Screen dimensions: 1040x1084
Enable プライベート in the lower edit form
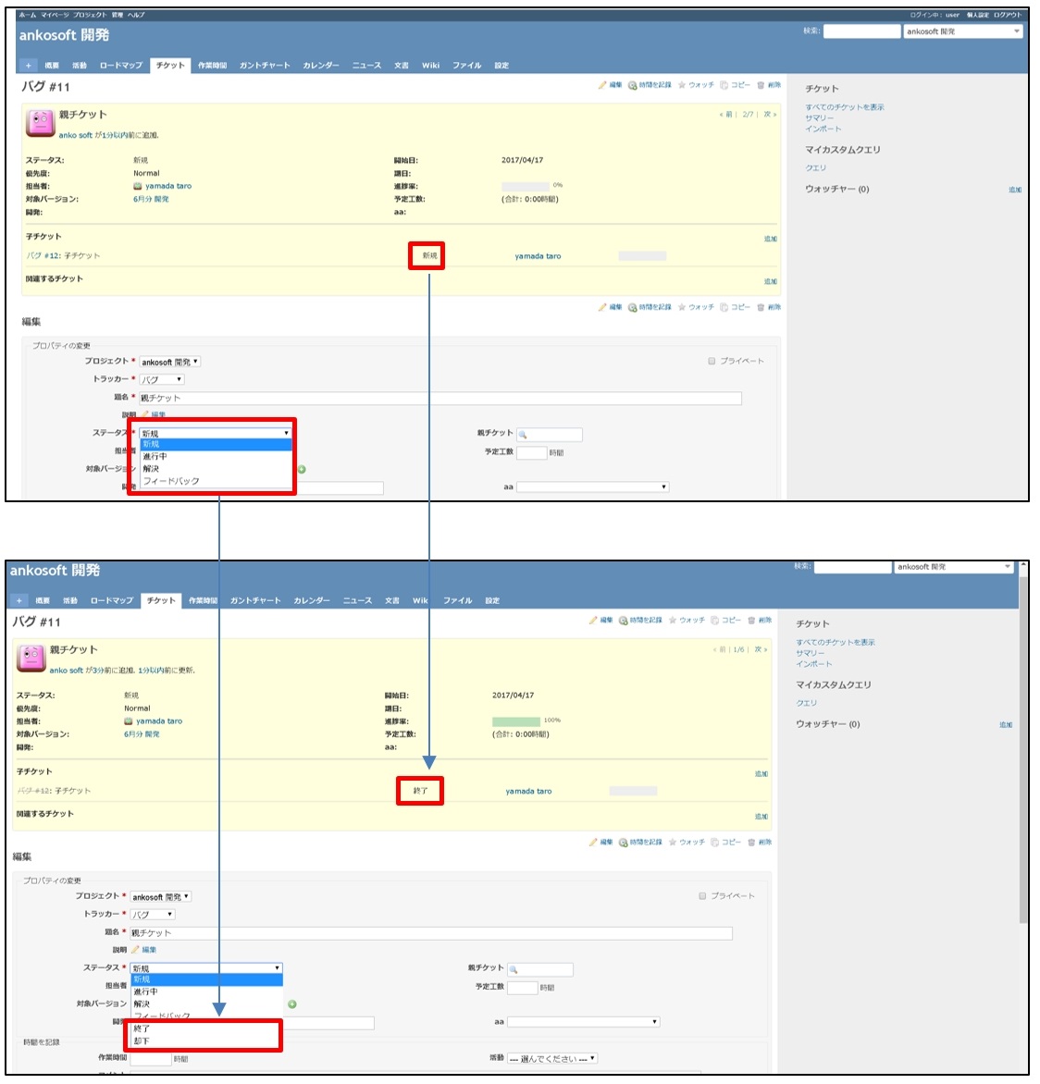[x=700, y=894]
